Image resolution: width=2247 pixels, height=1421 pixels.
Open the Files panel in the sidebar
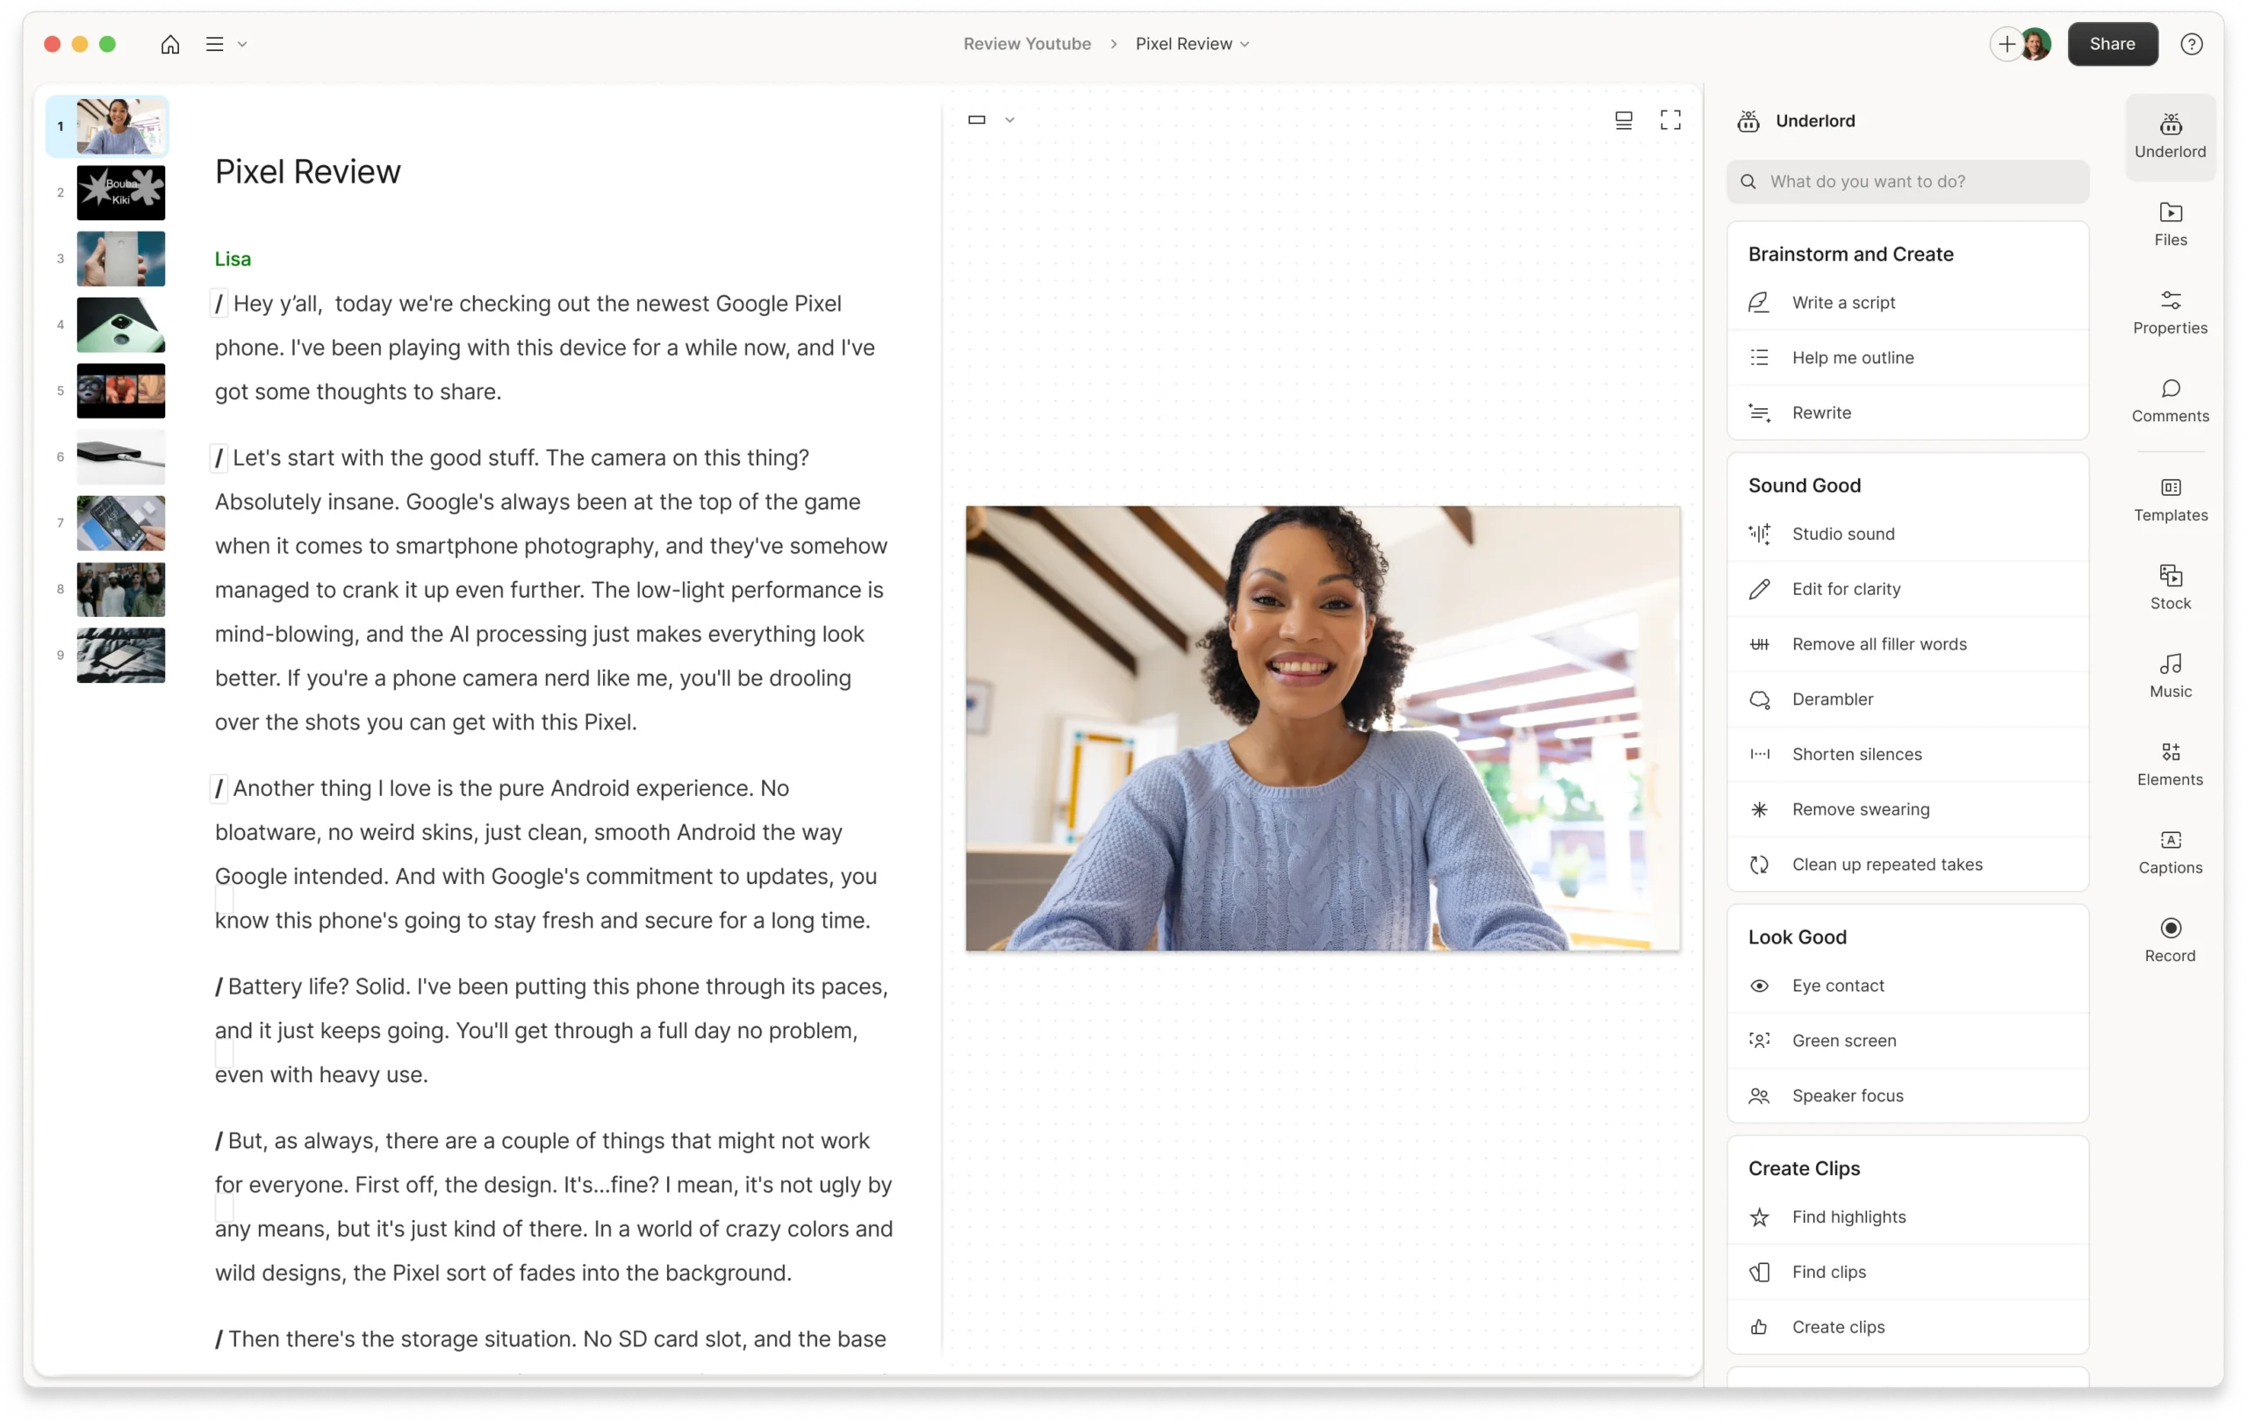[2170, 223]
